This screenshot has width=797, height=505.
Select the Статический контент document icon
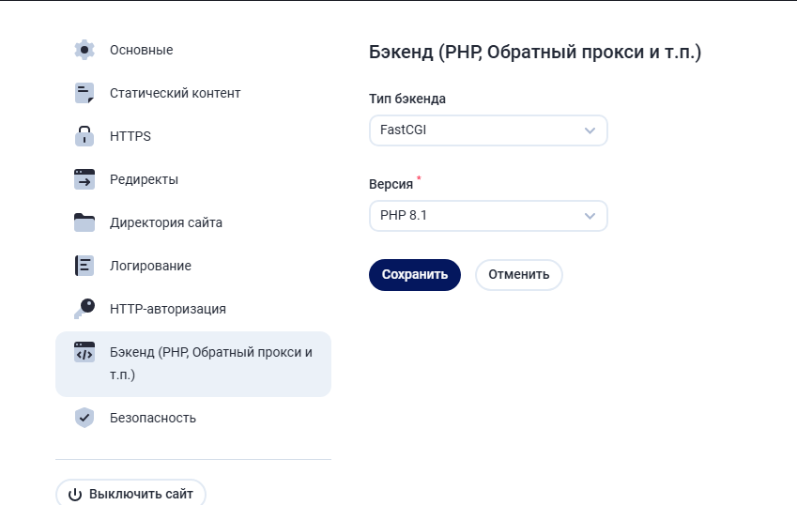tap(84, 93)
